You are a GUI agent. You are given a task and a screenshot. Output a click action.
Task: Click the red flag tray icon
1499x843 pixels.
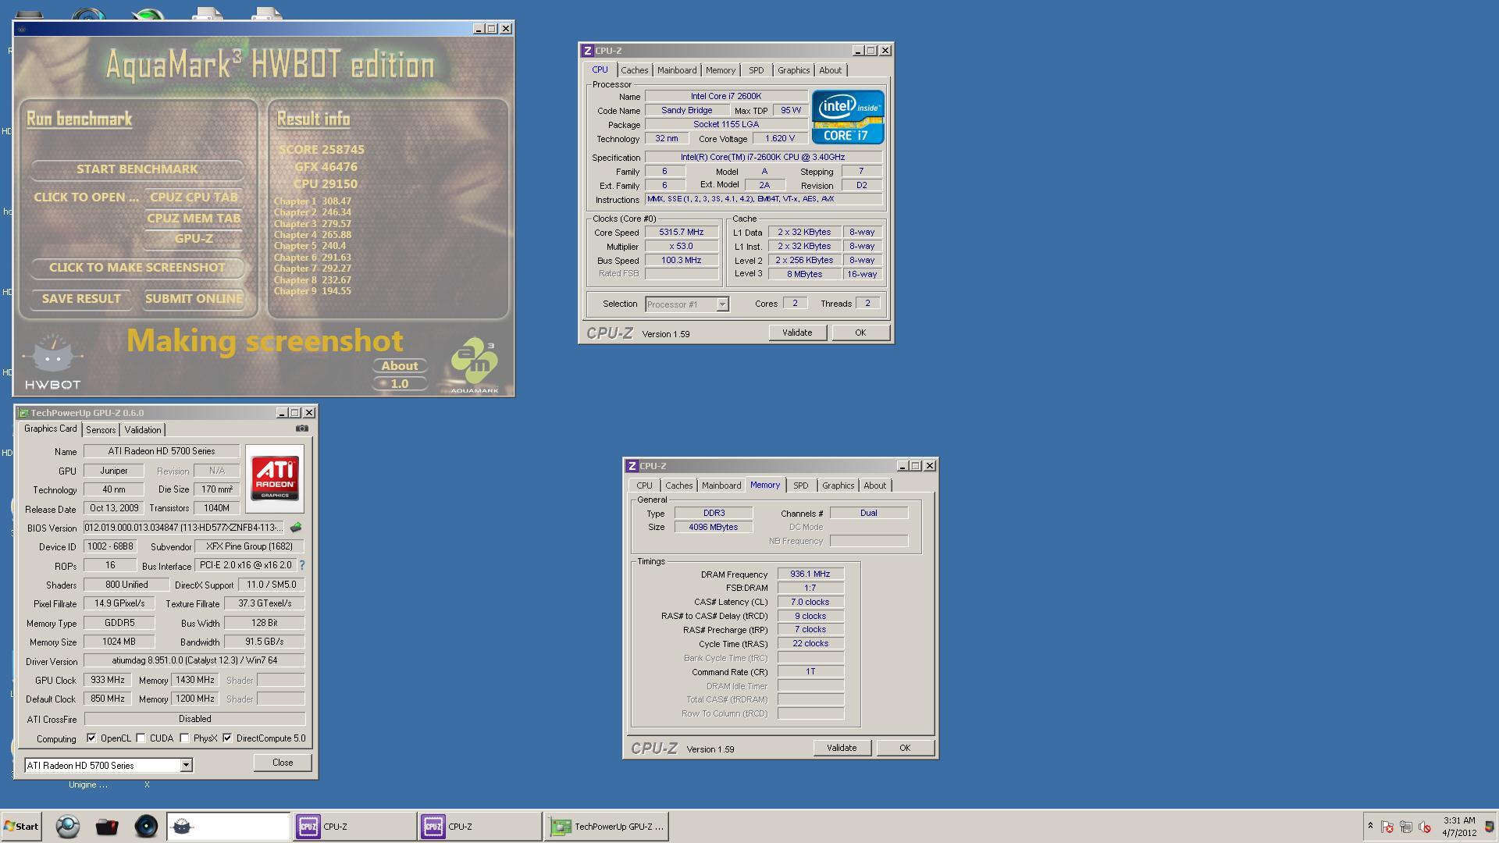[x=1387, y=827]
